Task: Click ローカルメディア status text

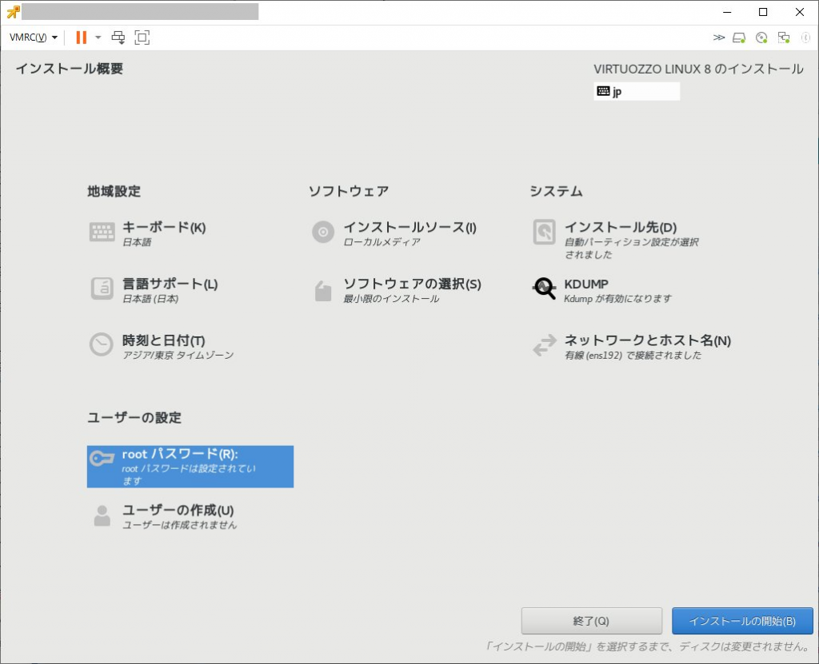Action: click(382, 242)
